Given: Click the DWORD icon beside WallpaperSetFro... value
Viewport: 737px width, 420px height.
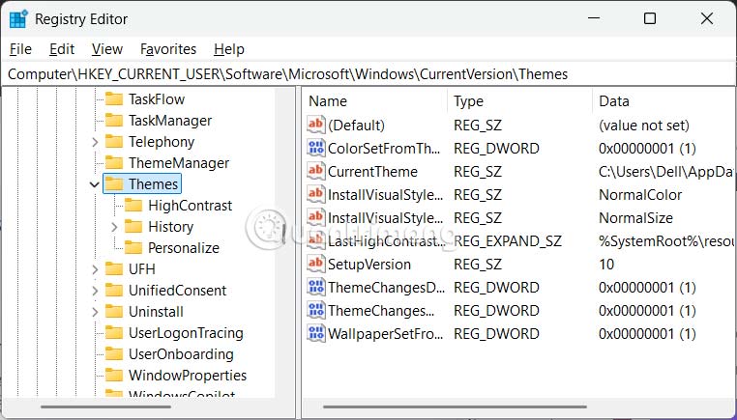Looking at the screenshot, I should coord(316,333).
